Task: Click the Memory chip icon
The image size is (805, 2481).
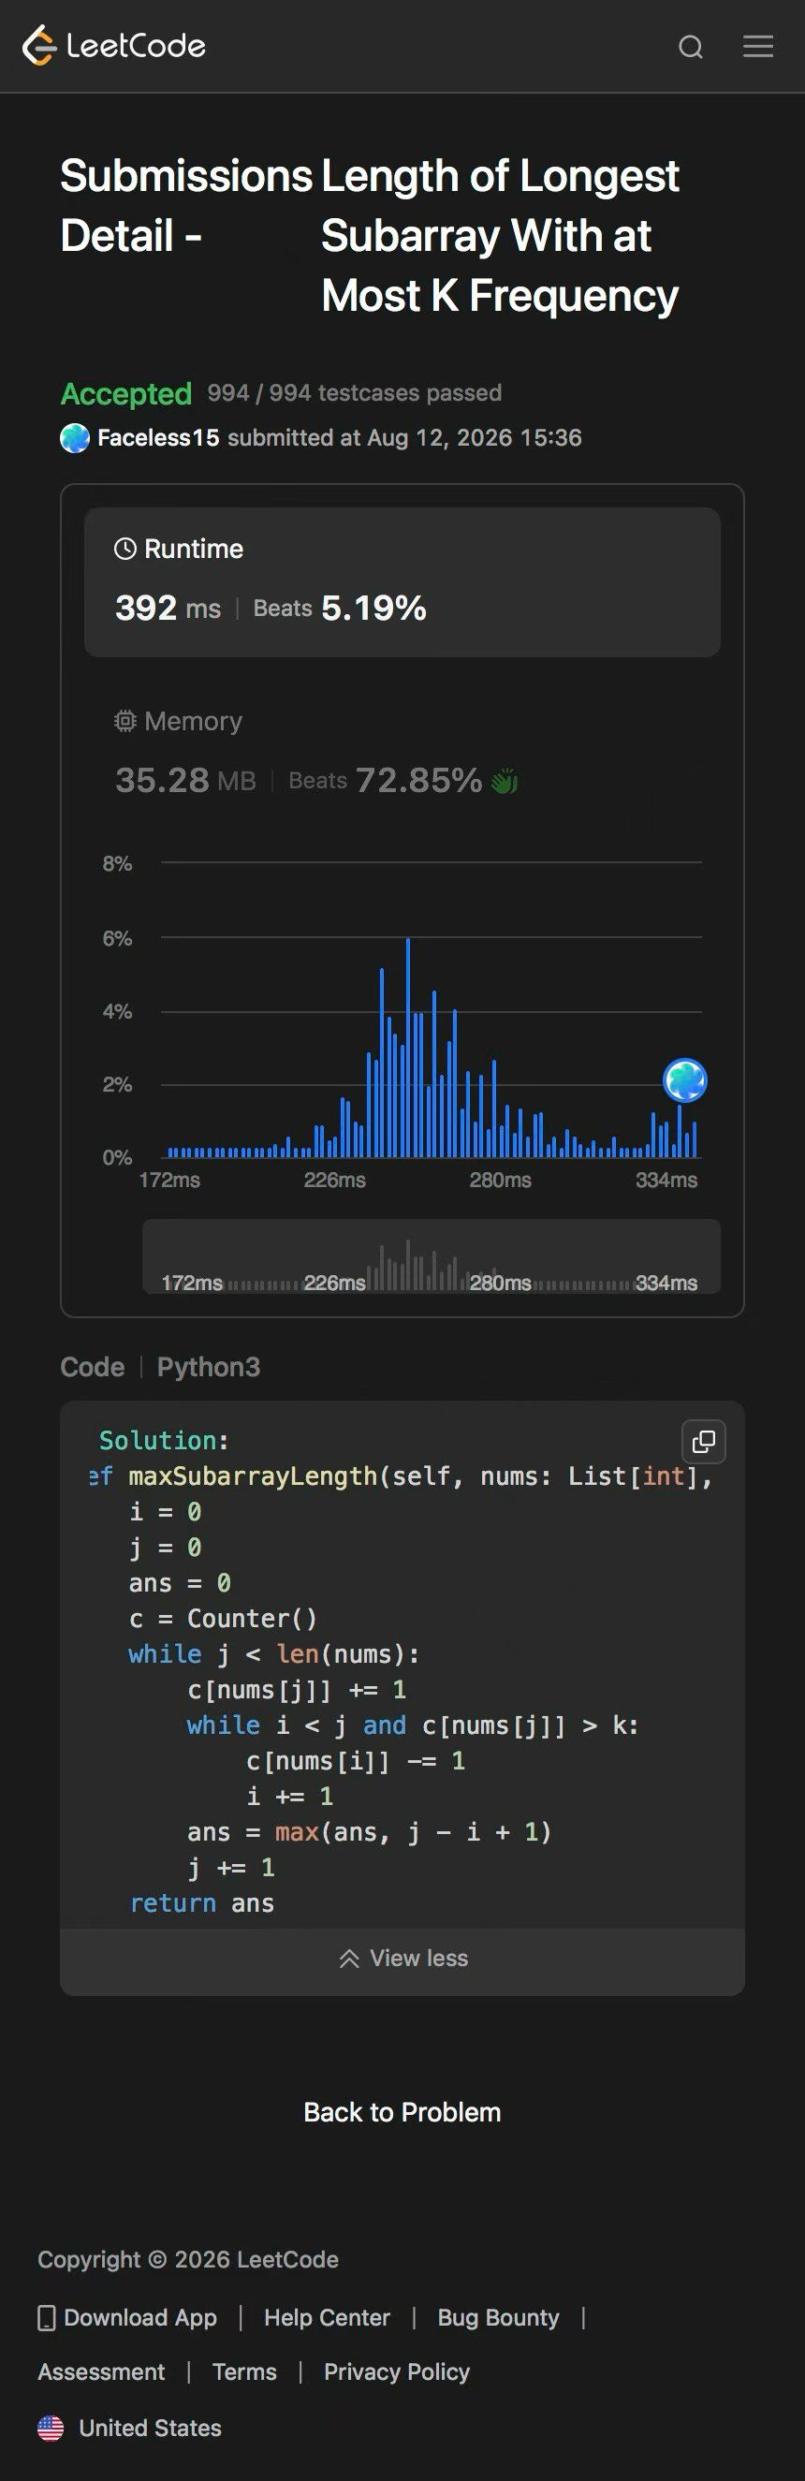Action: [x=125, y=720]
